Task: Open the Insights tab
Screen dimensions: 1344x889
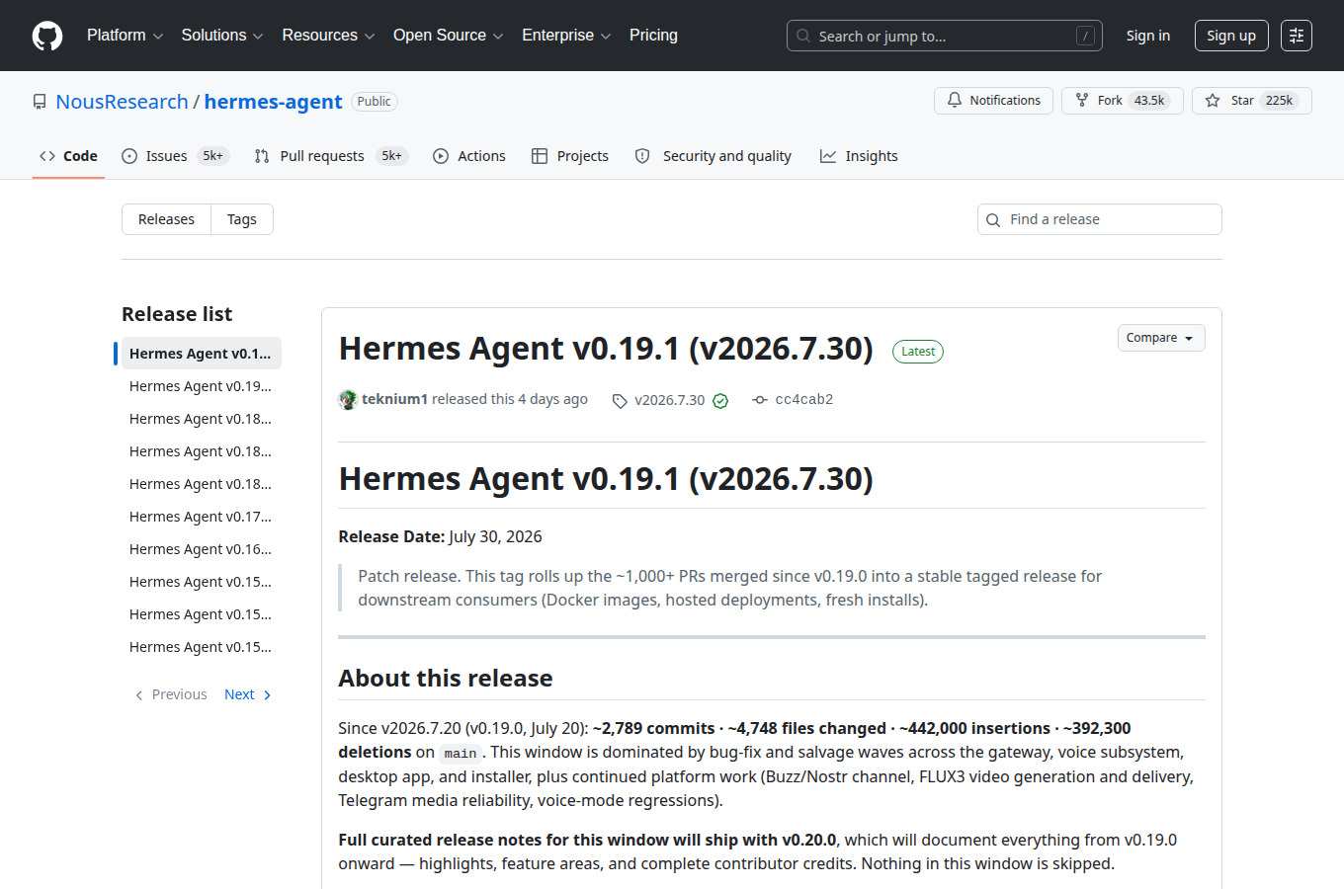Action: 859,156
